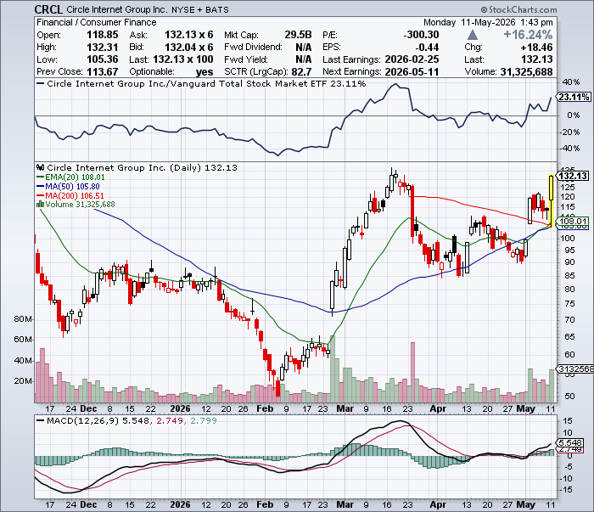
Task: Click the Mar label on price chart axis
Action: click(345, 408)
